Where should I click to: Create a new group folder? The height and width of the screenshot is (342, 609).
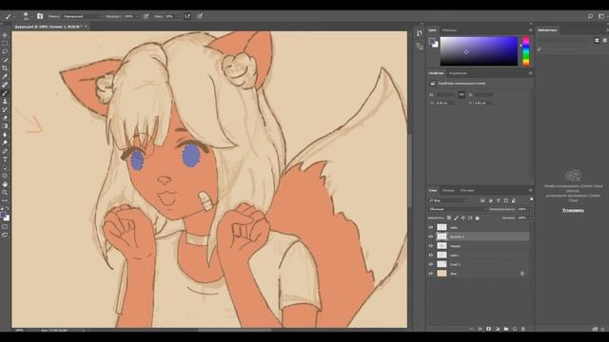pos(506,329)
